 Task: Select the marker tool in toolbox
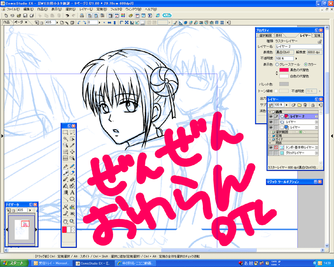pyautogui.click(x=66, y=173)
